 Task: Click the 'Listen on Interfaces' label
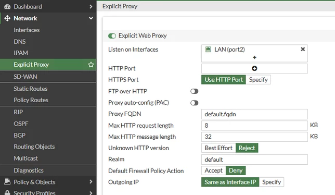click(x=133, y=50)
